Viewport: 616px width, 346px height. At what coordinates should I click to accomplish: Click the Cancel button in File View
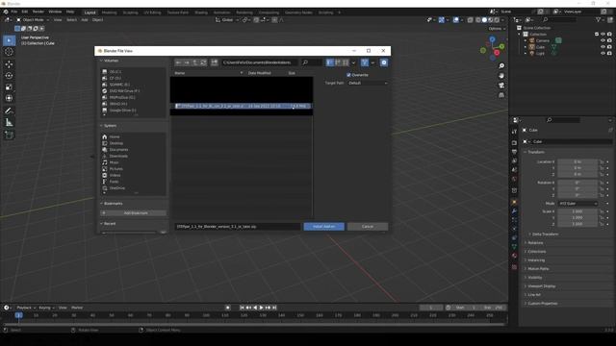[x=368, y=227]
